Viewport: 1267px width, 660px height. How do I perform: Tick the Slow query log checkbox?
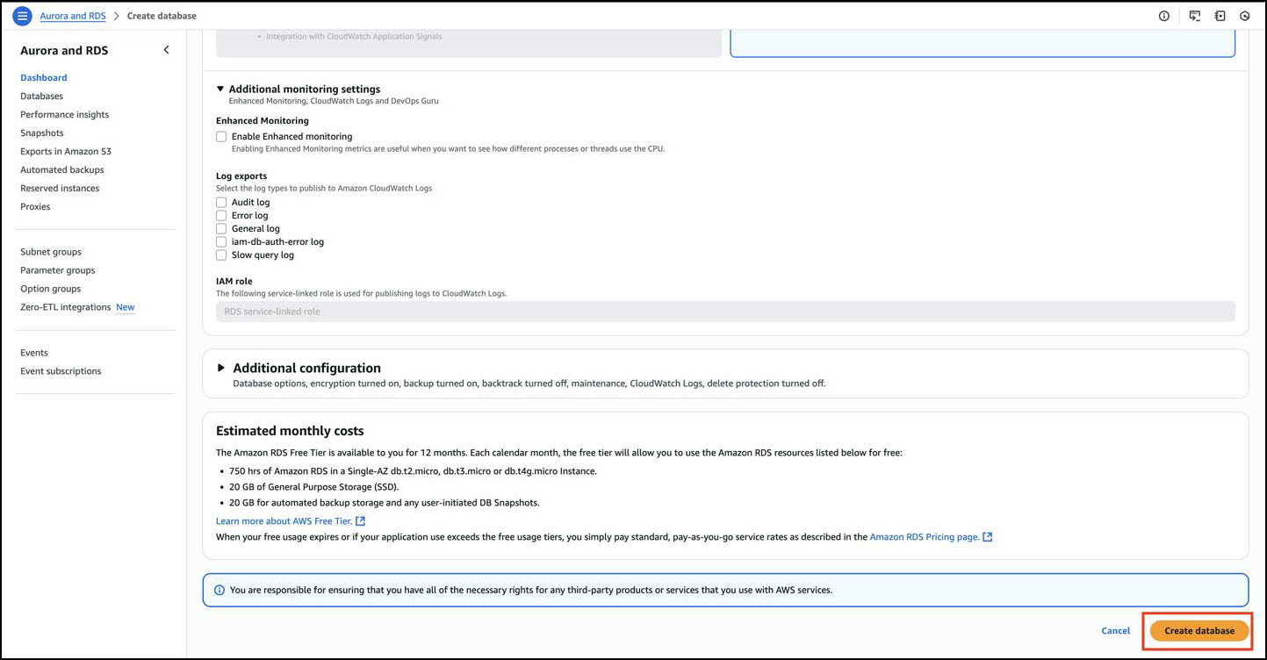tap(221, 255)
